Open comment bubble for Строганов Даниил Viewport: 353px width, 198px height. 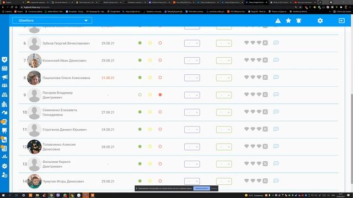pyautogui.click(x=276, y=129)
